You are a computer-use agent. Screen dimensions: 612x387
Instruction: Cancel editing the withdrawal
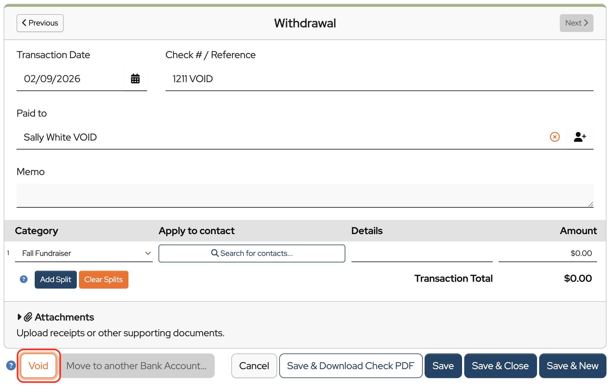point(254,365)
